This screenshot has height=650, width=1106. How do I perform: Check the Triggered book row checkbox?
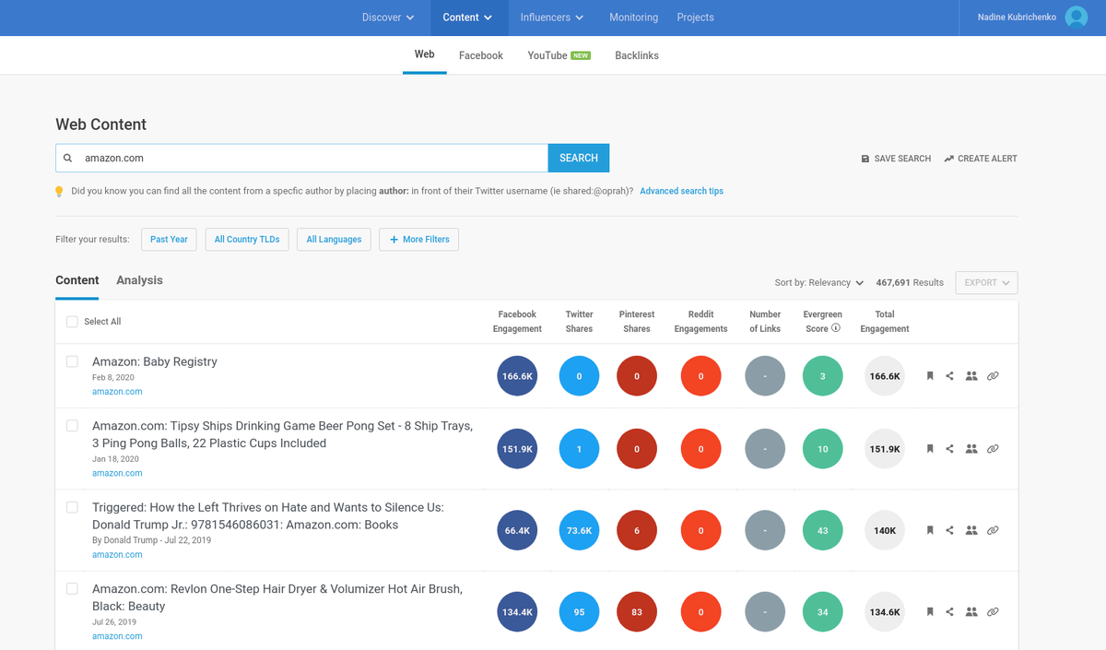coord(72,507)
